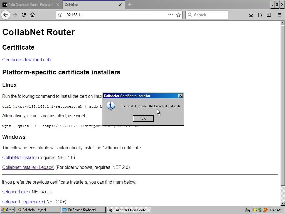
Task: Close the Cello Crossover Music tab
Action: click(58, 5)
